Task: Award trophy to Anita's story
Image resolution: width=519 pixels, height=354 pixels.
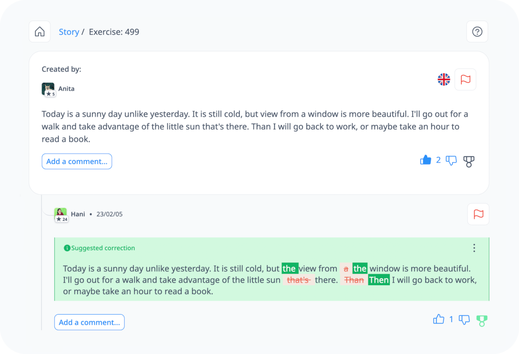Action: coord(469,161)
